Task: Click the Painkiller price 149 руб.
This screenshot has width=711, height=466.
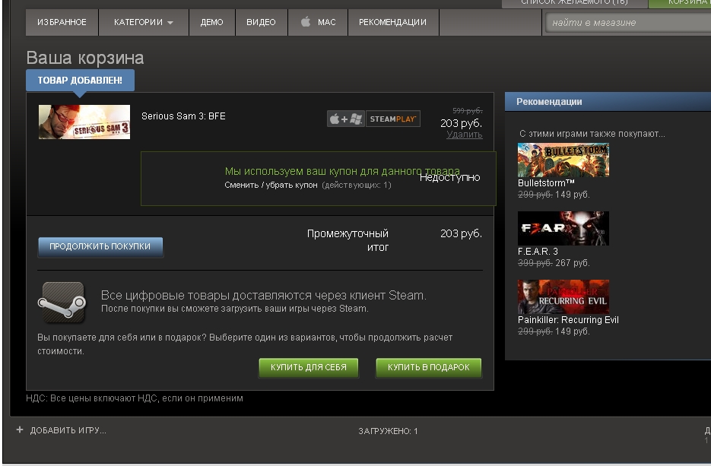Action: pos(573,331)
